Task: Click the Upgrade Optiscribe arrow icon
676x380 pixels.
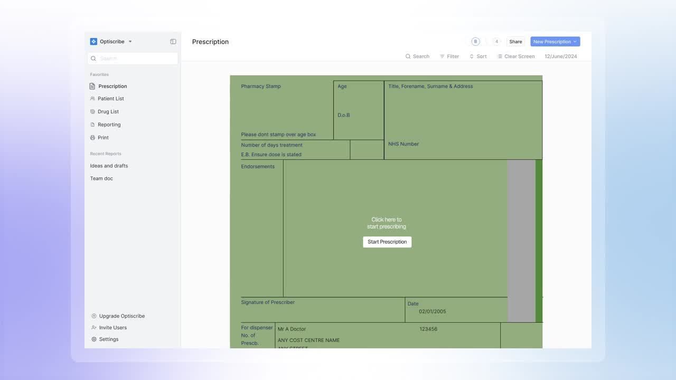Action: [x=94, y=316]
